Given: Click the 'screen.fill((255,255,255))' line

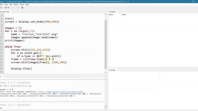Looking at the screenshot, I should point(30,50).
